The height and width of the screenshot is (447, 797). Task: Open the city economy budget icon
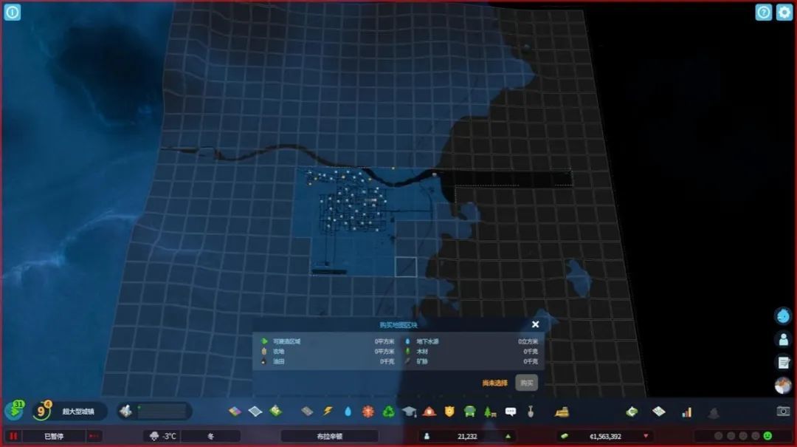(632, 412)
